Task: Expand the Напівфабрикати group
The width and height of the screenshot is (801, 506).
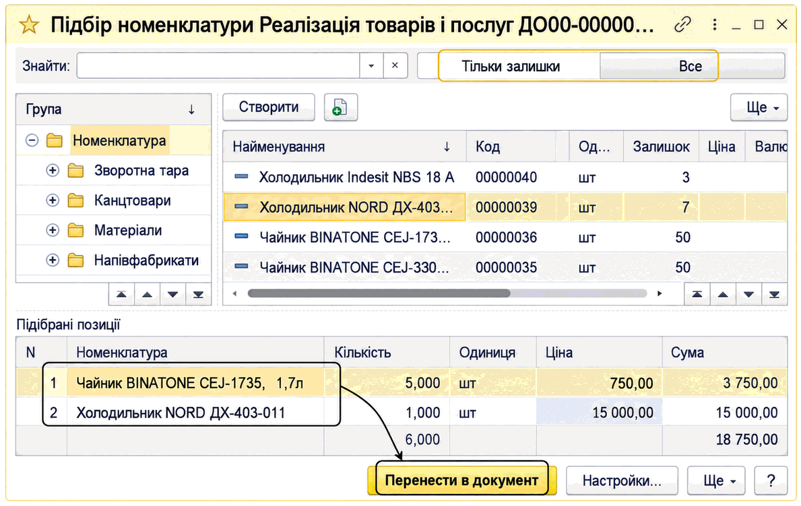Action: pyautogui.click(x=53, y=260)
